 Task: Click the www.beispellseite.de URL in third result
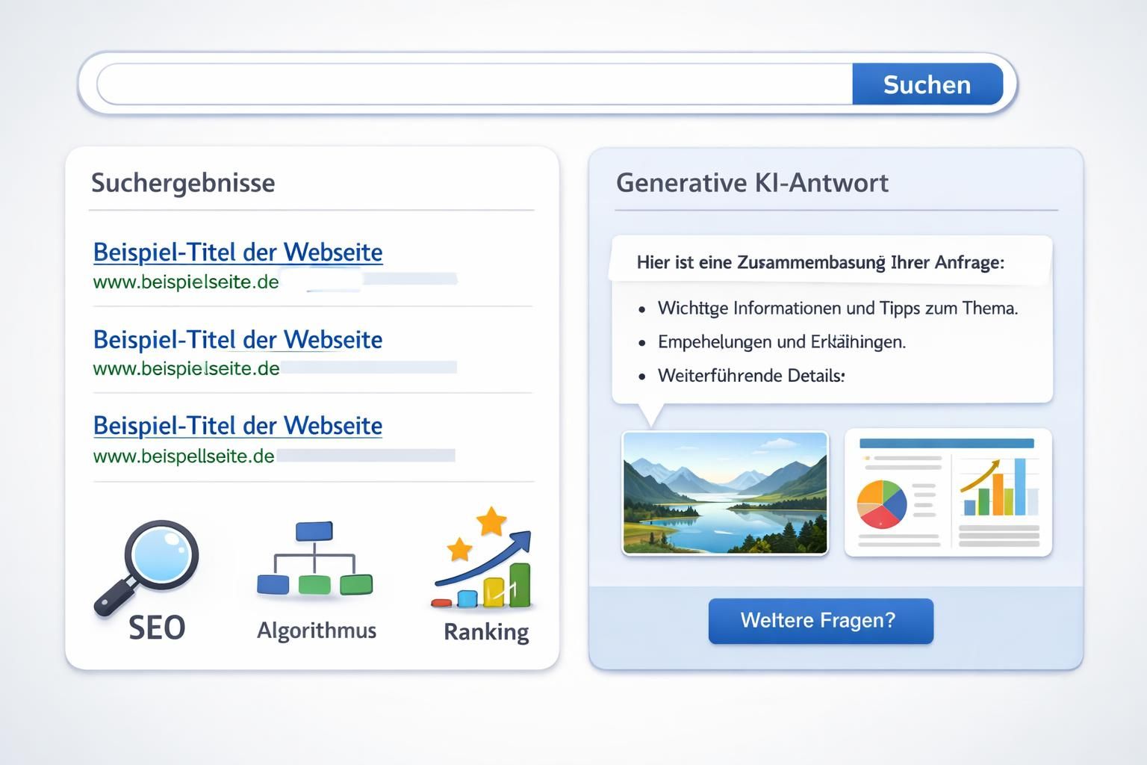click(184, 456)
